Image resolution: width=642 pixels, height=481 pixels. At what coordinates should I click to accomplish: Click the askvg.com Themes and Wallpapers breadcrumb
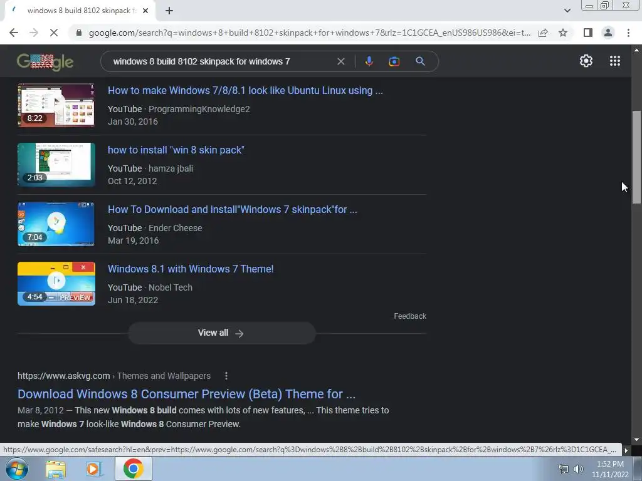pyautogui.click(x=114, y=376)
